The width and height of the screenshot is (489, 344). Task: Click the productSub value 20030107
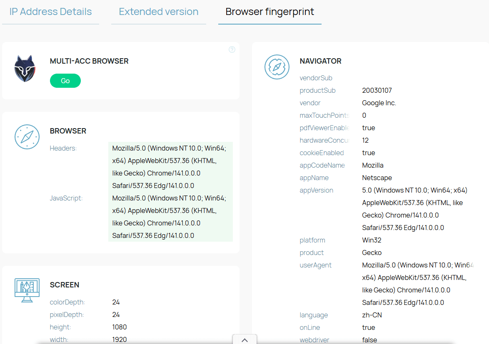pyautogui.click(x=377, y=90)
